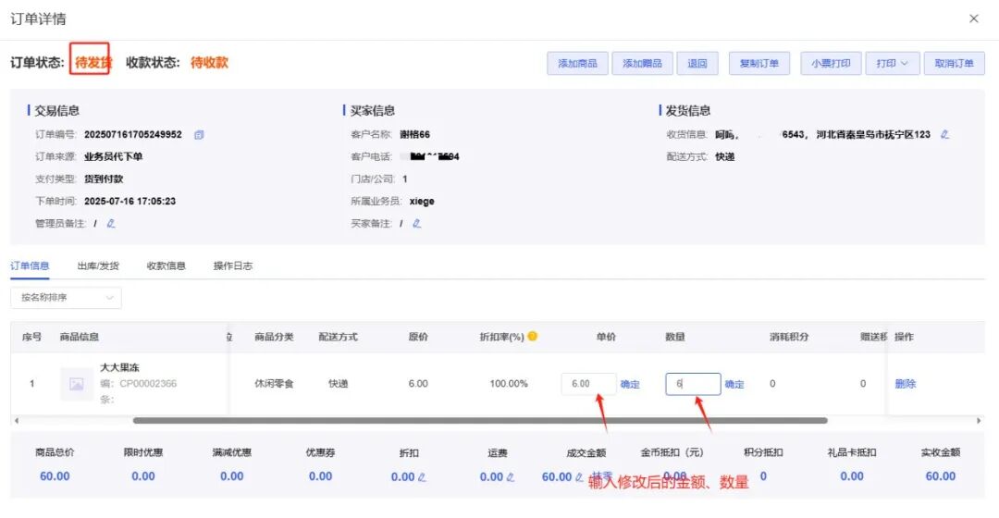Click the 待收款 payment status
The width and height of the screenshot is (999, 518).
coord(209,63)
